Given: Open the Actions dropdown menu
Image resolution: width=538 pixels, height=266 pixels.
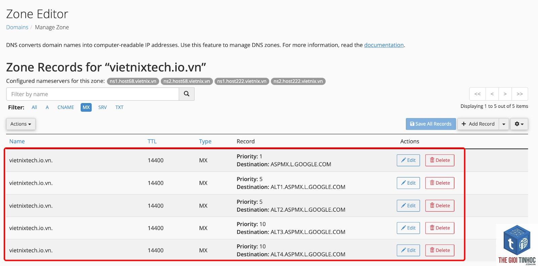Looking at the screenshot, I should [21, 124].
